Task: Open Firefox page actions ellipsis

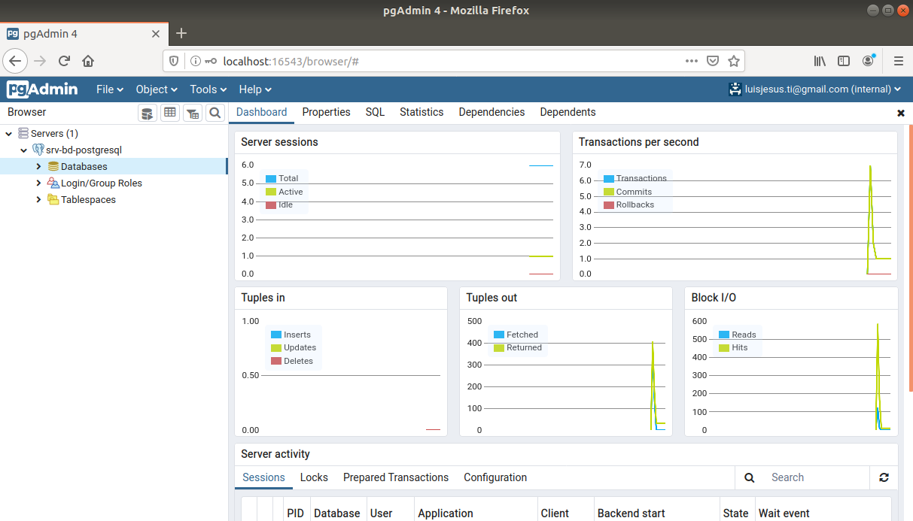Action: [x=691, y=61]
